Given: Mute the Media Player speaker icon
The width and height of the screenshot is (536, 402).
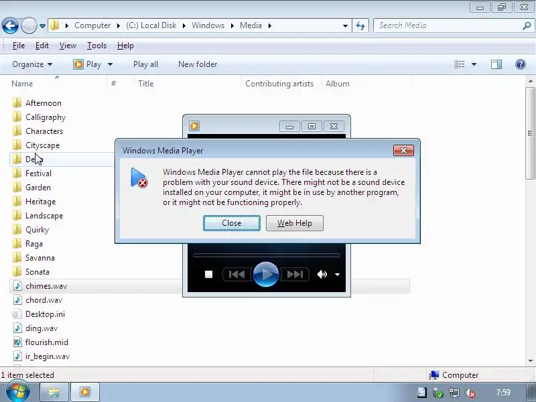Looking at the screenshot, I should pos(322,274).
